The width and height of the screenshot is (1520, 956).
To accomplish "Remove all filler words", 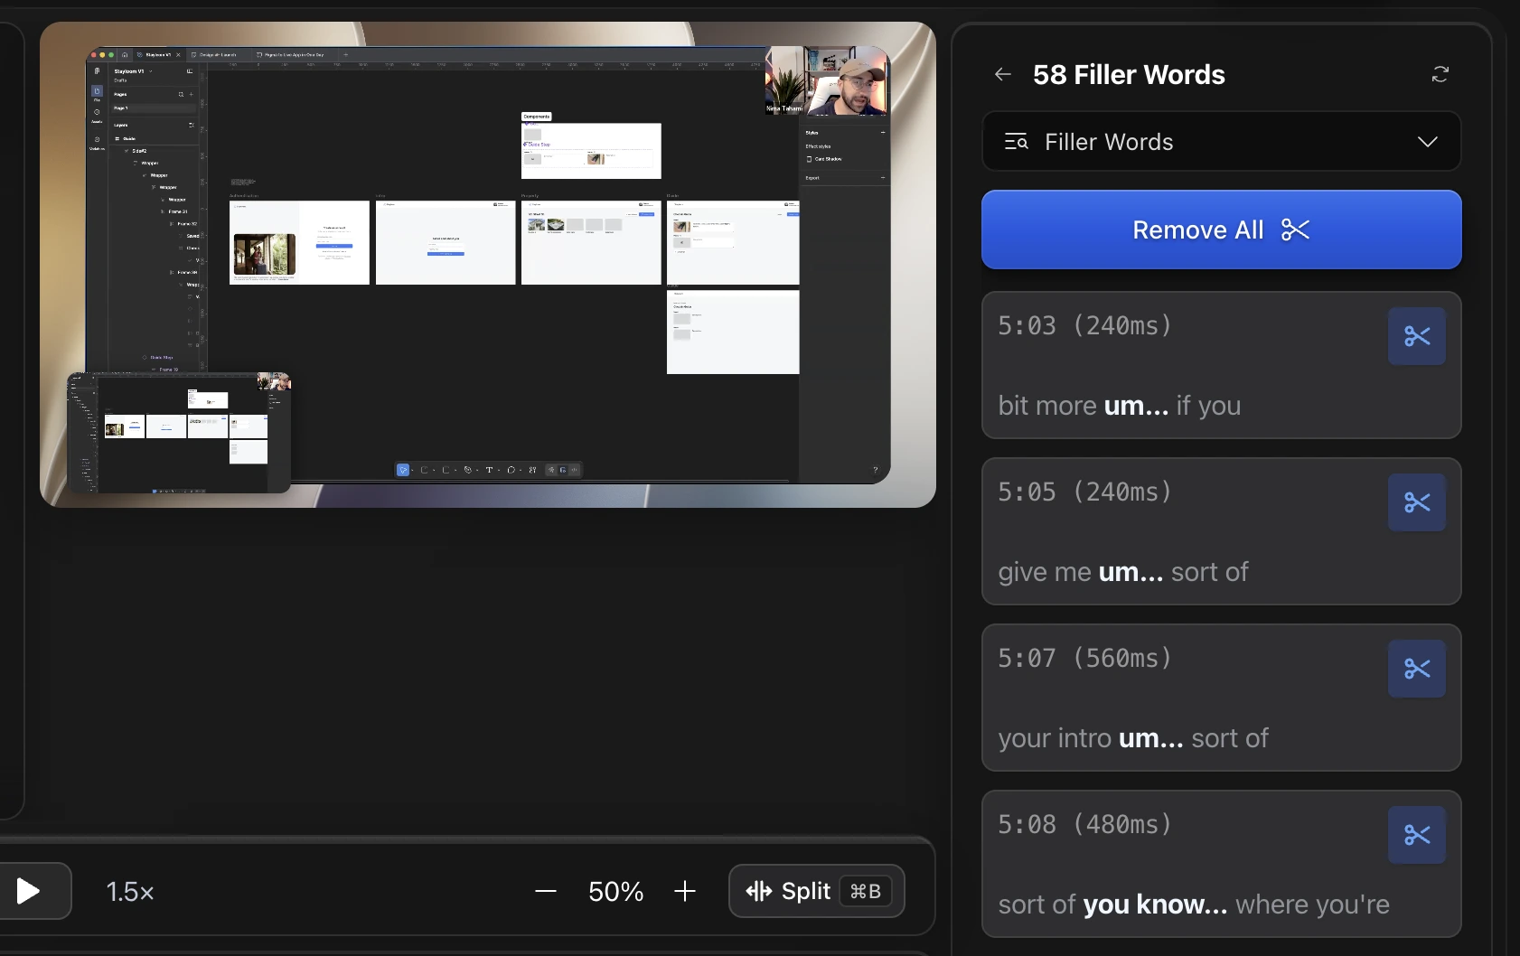I will click(x=1222, y=230).
